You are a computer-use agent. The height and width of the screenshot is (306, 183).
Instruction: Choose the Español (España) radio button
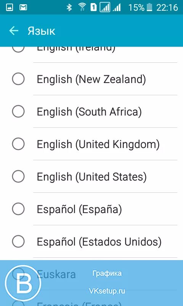coord(18,209)
